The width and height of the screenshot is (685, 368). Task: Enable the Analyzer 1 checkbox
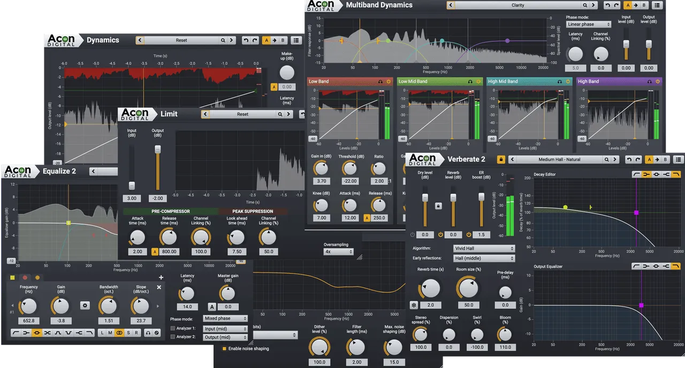(172, 328)
